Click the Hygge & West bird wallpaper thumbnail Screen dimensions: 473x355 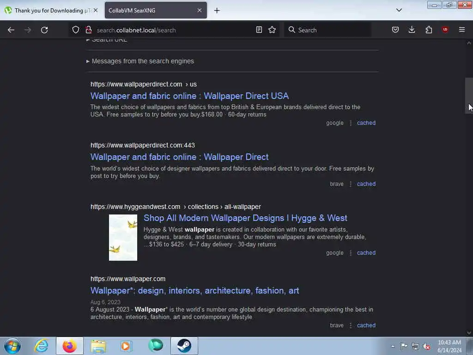(x=123, y=238)
